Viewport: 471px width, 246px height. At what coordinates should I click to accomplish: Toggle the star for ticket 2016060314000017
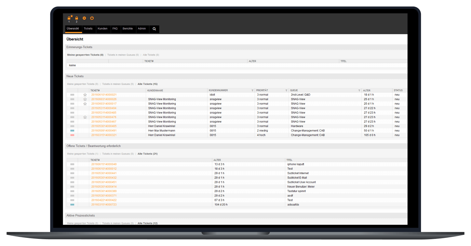click(85, 104)
